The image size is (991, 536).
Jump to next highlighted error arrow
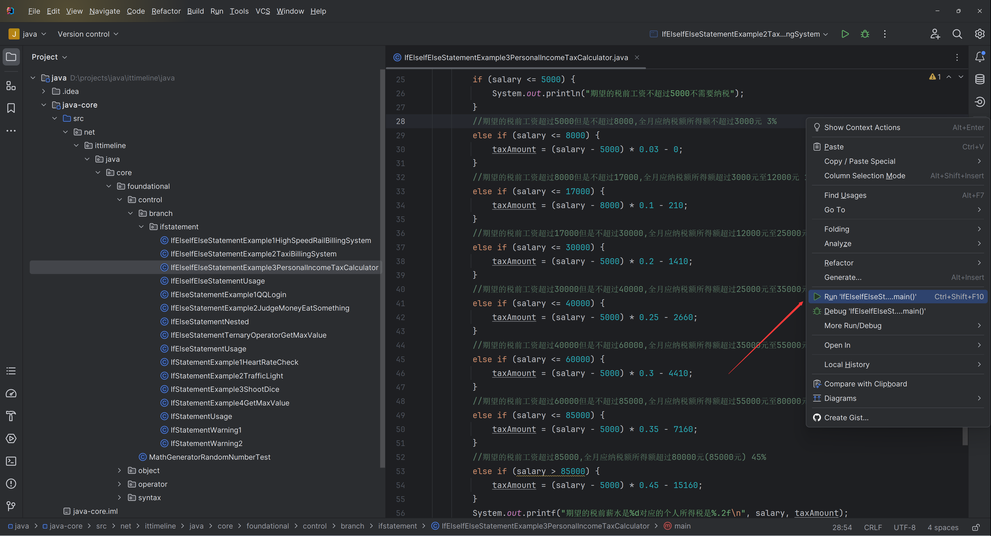961,77
